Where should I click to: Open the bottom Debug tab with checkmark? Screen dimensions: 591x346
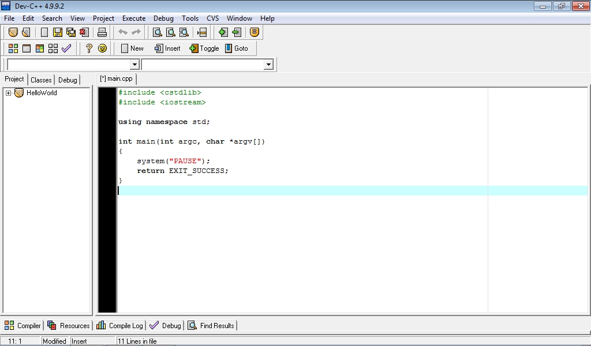click(165, 326)
